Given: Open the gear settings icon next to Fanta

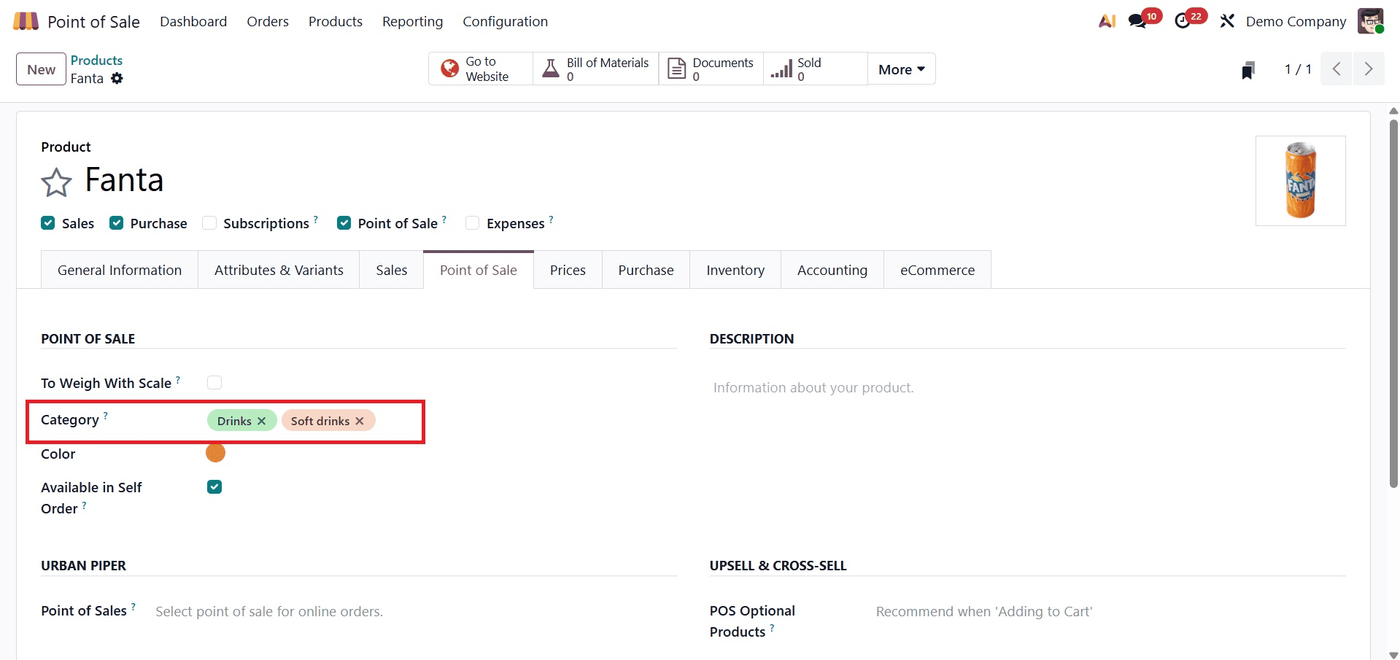Looking at the screenshot, I should coord(118,78).
